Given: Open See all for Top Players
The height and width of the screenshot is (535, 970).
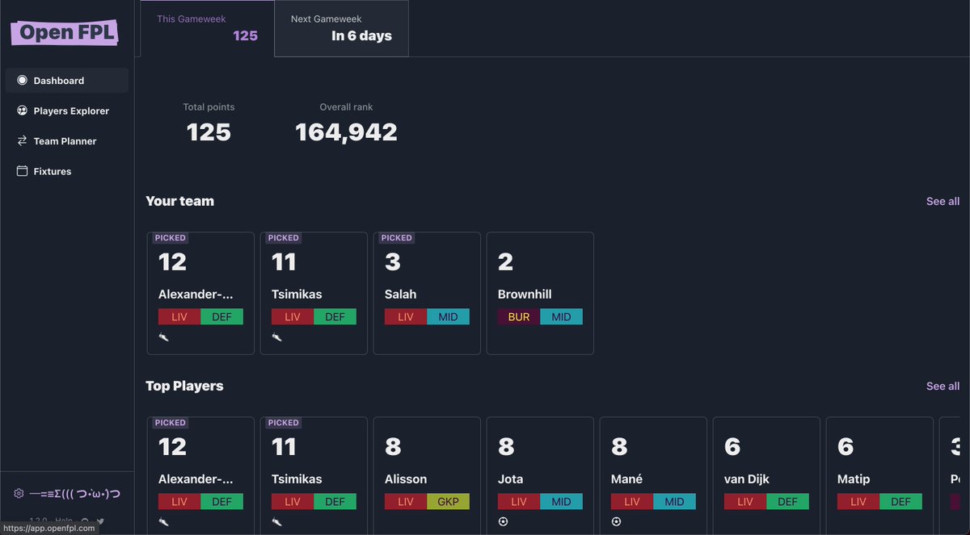Looking at the screenshot, I should pyautogui.click(x=943, y=386).
